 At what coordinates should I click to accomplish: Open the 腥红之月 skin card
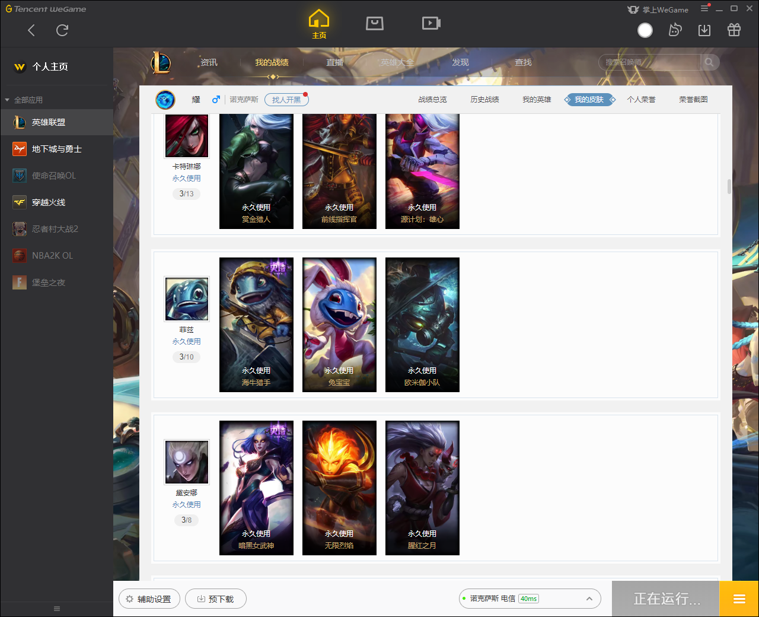(422, 488)
